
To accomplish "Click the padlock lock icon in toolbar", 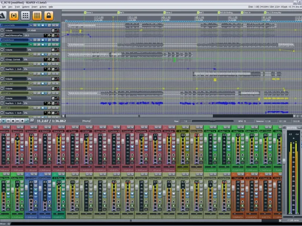I will (x=48, y=15).
